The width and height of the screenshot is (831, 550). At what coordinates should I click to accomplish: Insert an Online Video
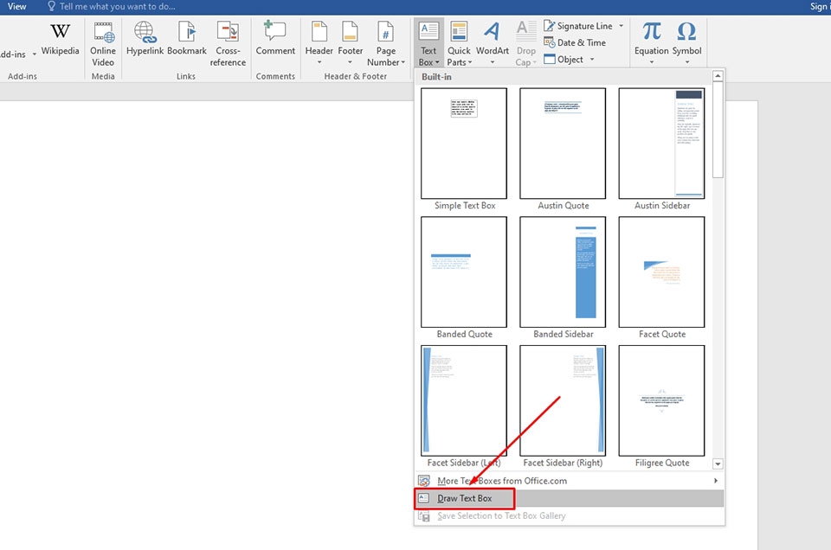[x=103, y=44]
